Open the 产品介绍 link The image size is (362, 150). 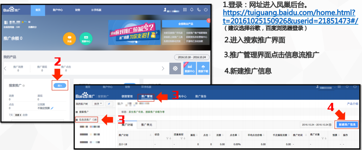coord(352,104)
